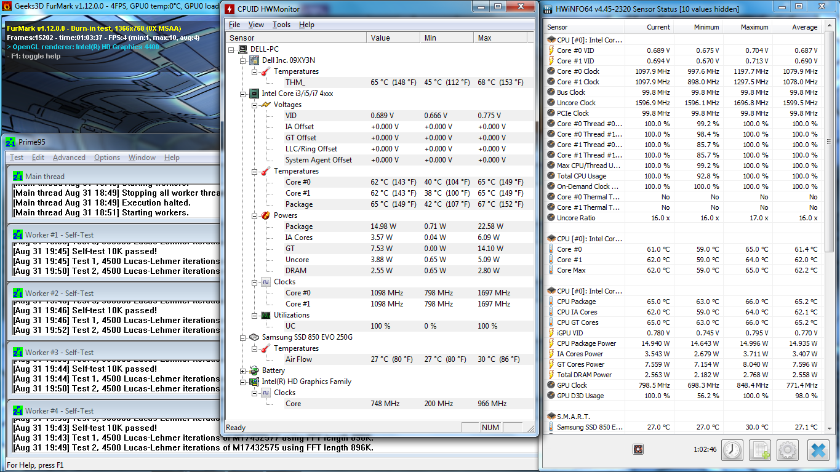840x472 pixels.
Task: Expand the Battery node in HWMonitor
Action: pos(242,370)
